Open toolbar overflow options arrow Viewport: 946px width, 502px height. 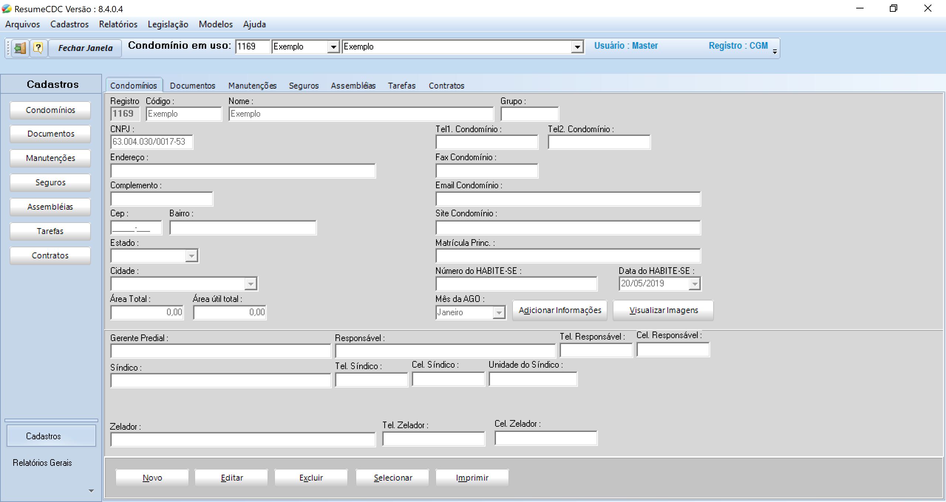pos(775,52)
